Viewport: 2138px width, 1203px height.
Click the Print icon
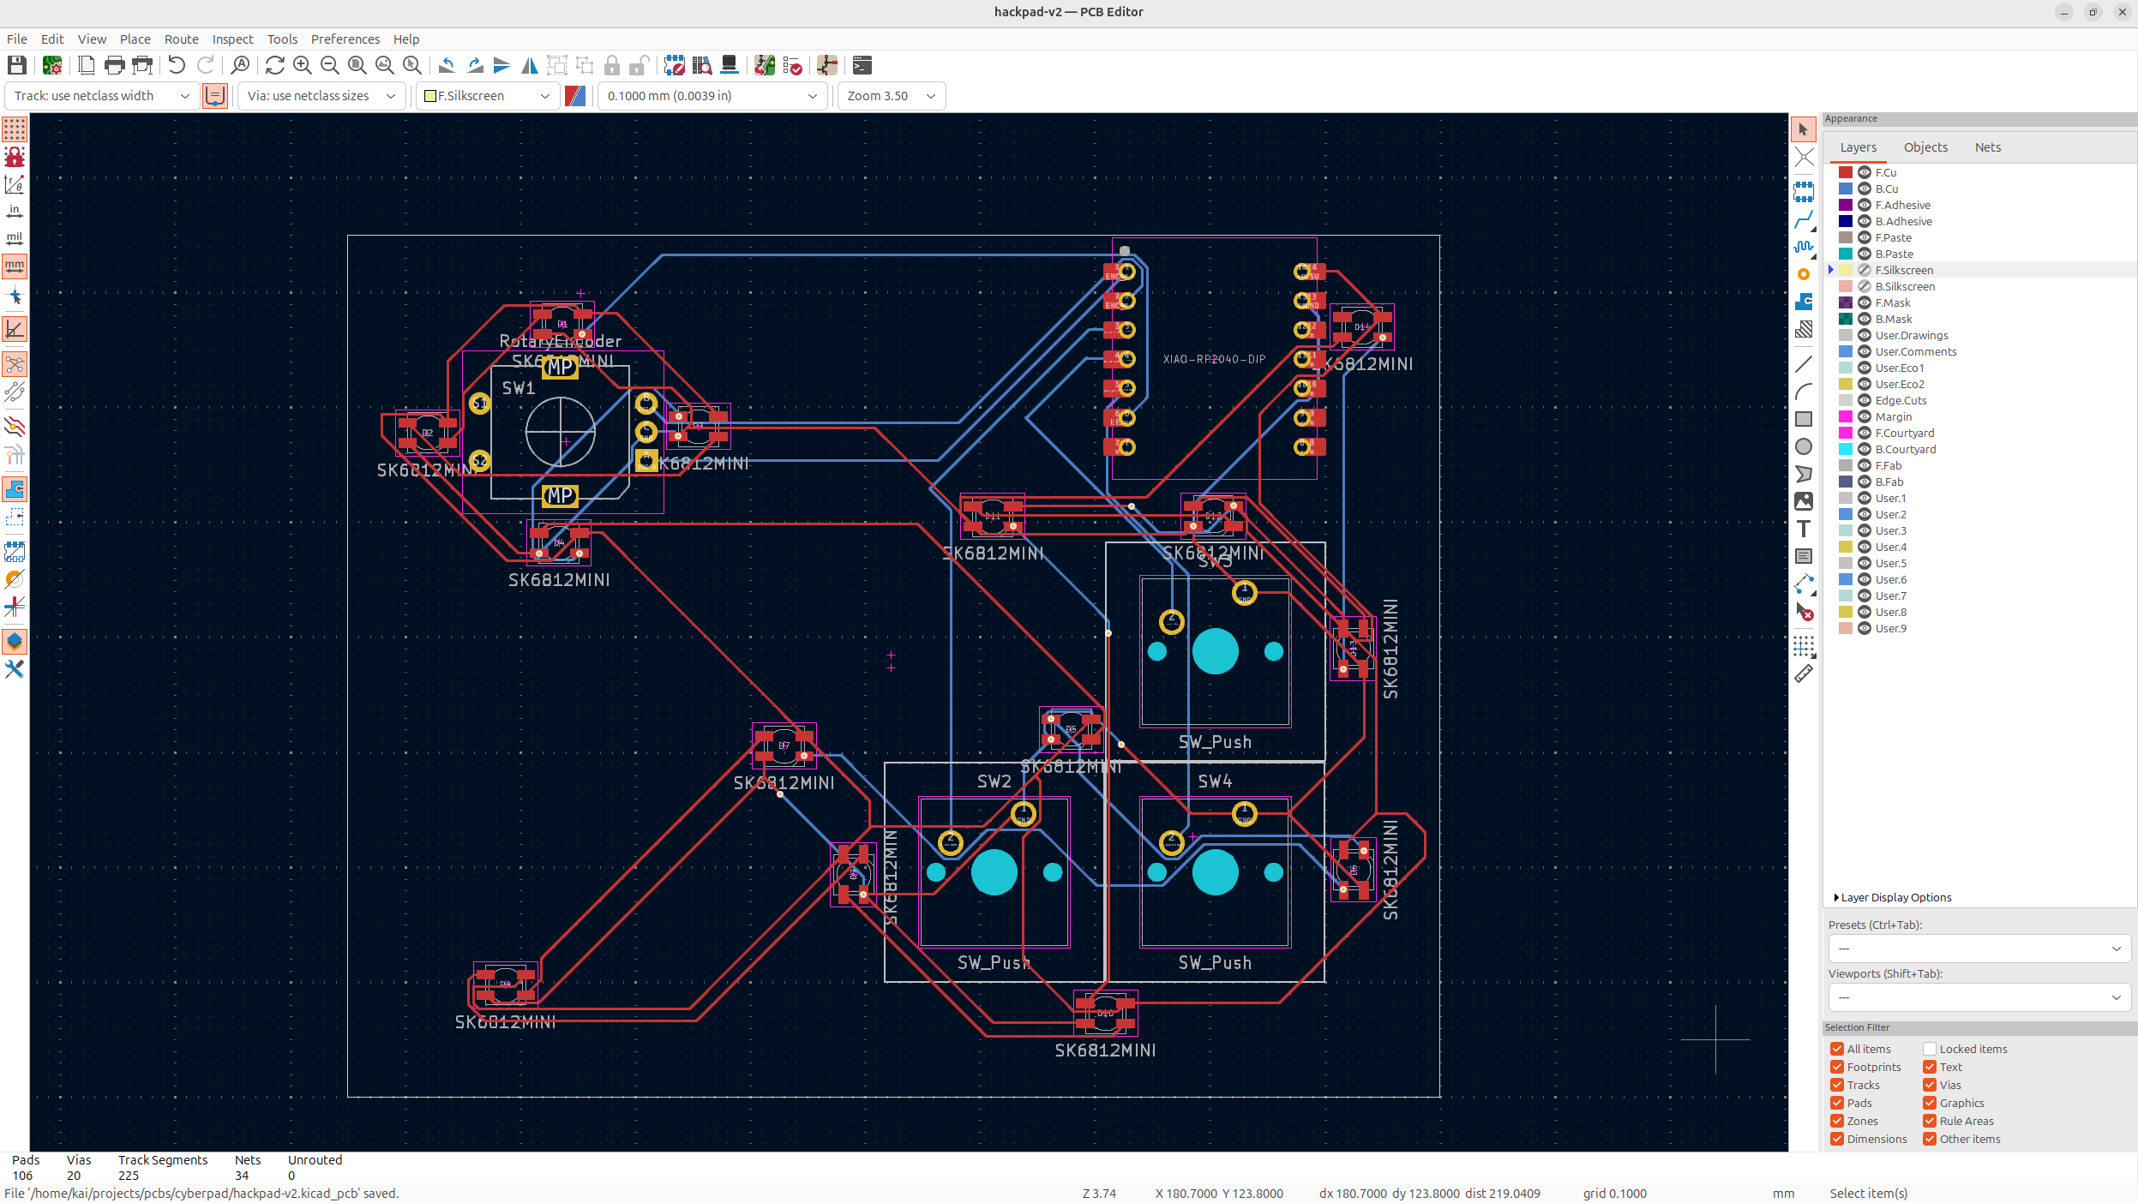114,65
